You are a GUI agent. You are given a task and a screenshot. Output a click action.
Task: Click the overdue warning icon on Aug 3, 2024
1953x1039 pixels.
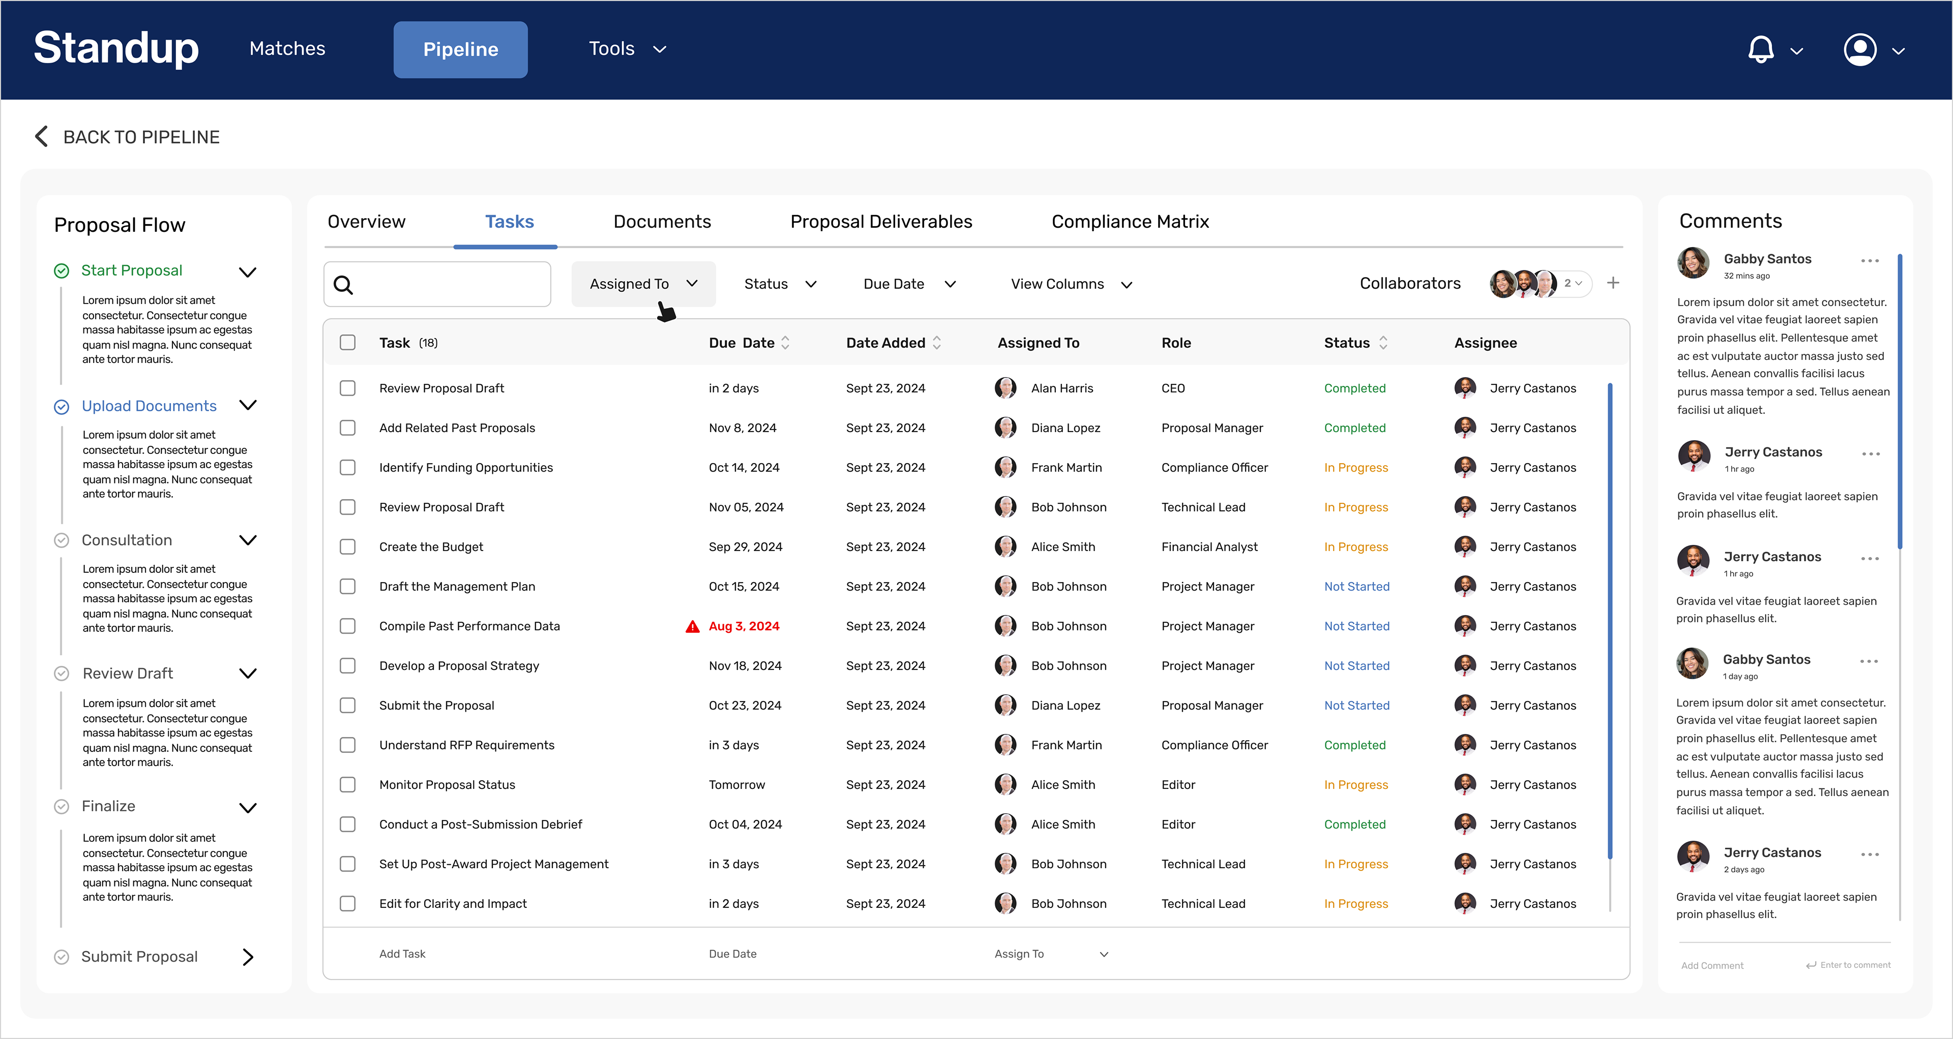tap(692, 626)
